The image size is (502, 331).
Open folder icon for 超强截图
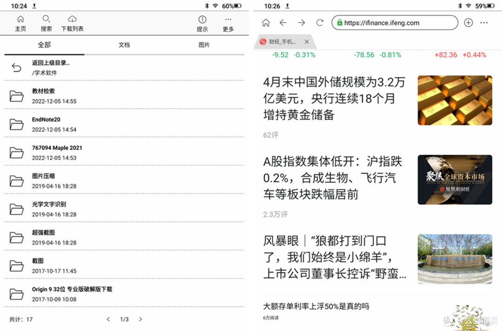tap(16, 237)
